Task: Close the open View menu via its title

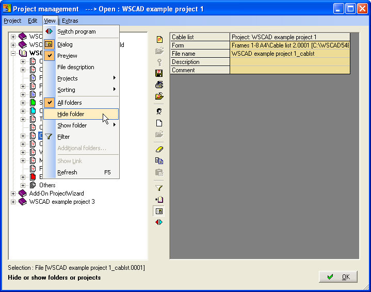Action: pyautogui.click(x=50, y=21)
